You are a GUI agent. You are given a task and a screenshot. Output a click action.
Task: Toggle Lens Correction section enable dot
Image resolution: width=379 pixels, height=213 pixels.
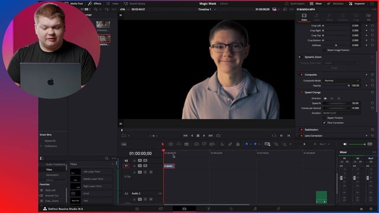pos(301,135)
